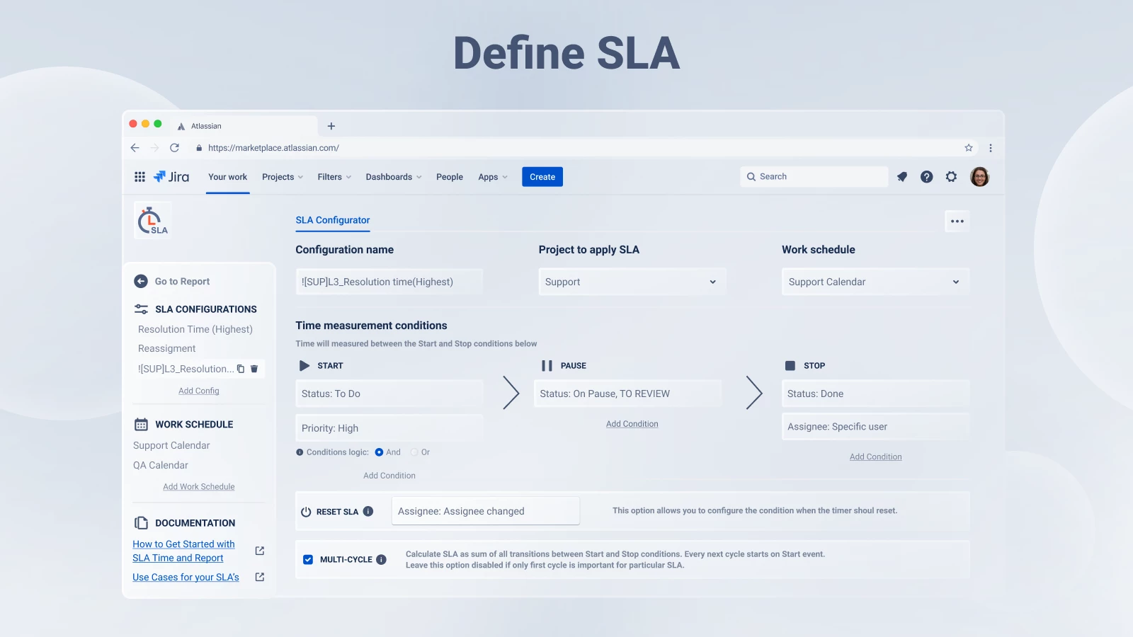This screenshot has width=1133, height=637.
Task: Open the ellipsis more options menu
Action: click(957, 221)
